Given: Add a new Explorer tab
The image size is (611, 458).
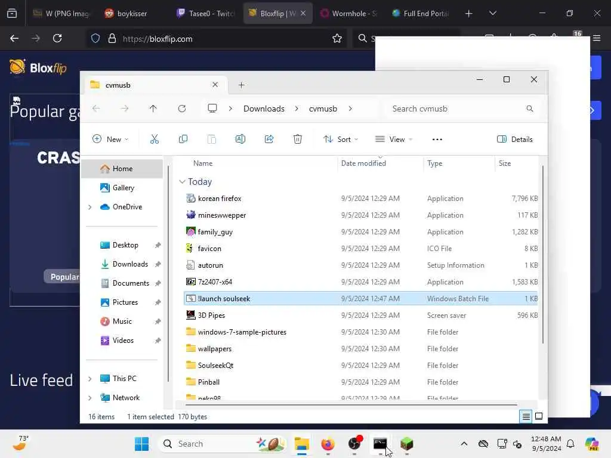Looking at the screenshot, I should click(x=241, y=85).
